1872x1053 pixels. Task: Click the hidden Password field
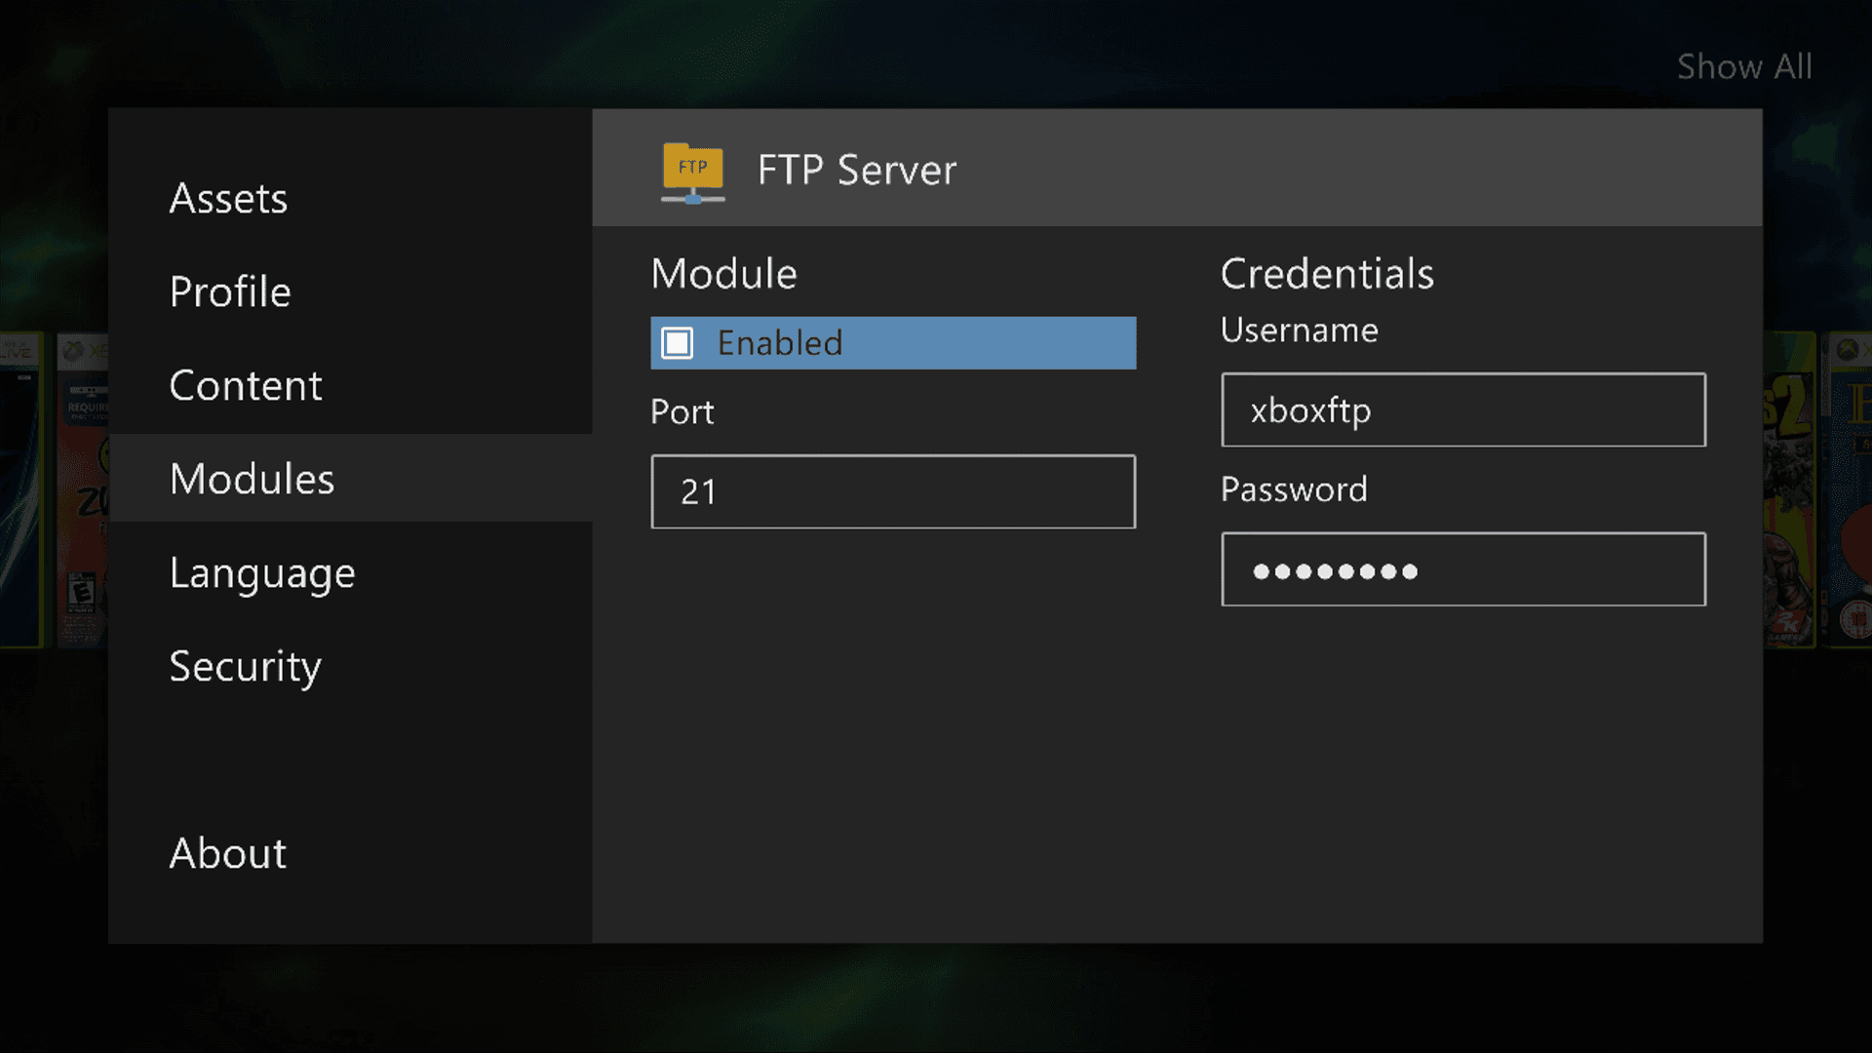click(x=1462, y=569)
